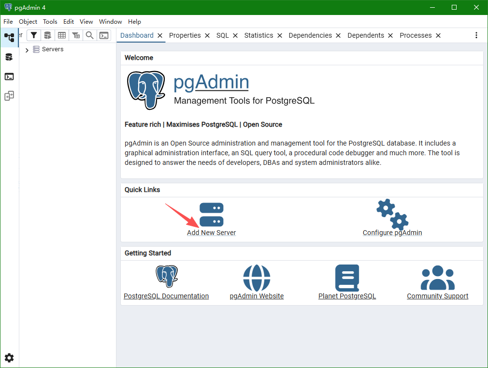Switch to the Processes tab

click(x=416, y=35)
